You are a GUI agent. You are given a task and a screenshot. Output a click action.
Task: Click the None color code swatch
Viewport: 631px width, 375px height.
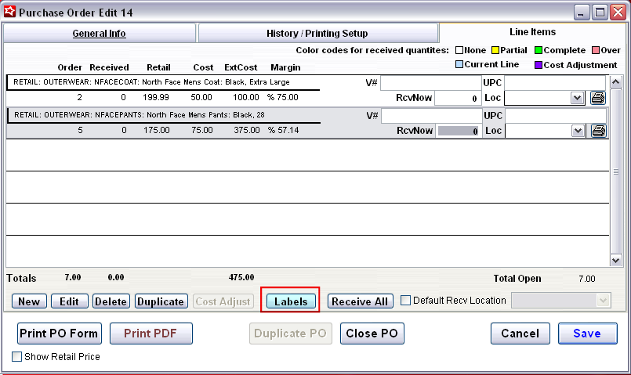459,50
